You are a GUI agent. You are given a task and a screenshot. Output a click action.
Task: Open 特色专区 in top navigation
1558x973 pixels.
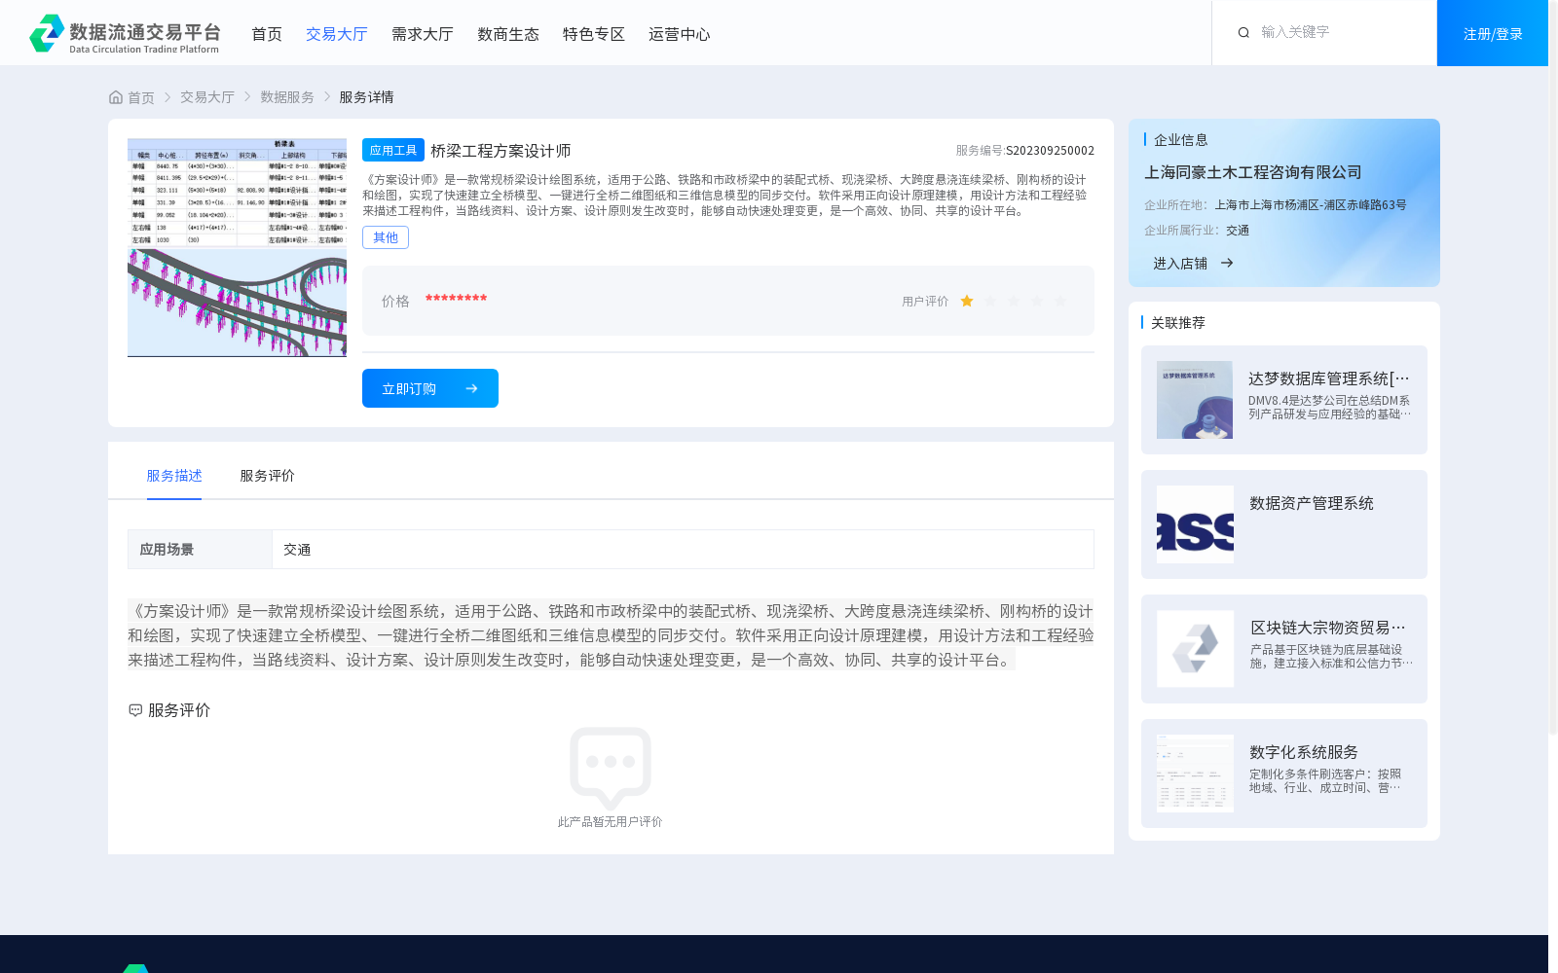tap(594, 34)
